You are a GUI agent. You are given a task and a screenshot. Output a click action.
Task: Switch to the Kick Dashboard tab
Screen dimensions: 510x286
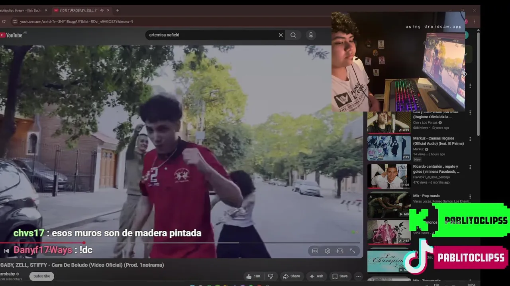click(x=23, y=10)
